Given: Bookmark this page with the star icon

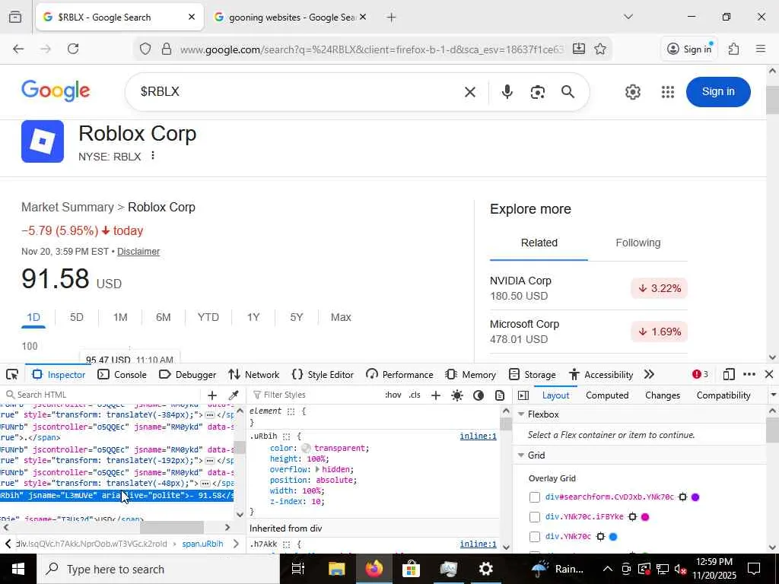Looking at the screenshot, I should click(x=600, y=49).
